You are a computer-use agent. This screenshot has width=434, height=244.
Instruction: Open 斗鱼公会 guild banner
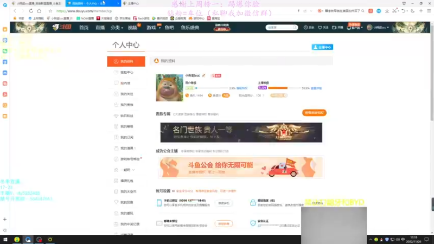point(241,167)
